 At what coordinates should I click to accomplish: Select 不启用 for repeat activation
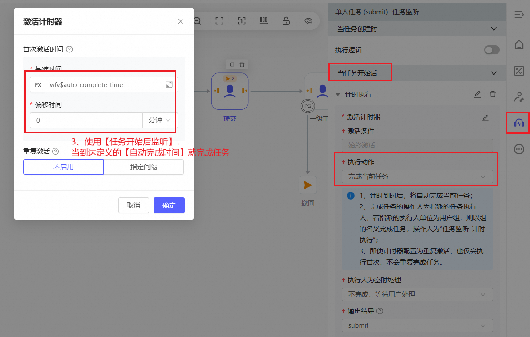point(63,167)
